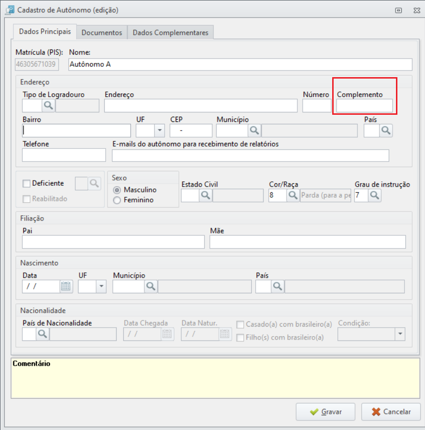
Task: Open Cor/Raça search lookup
Action: click(x=293, y=196)
